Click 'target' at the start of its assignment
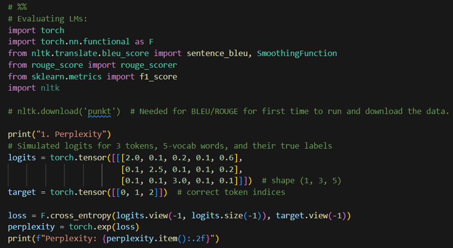This screenshot has width=453, height=248. coord(22,192)
